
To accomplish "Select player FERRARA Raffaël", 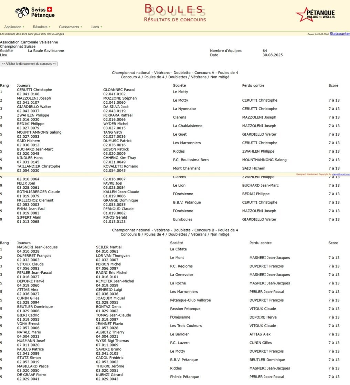I will coord(118,115).
